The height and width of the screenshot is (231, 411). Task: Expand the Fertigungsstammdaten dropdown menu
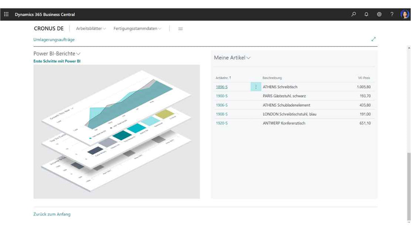pyautogui.click(x=137, y=29)
